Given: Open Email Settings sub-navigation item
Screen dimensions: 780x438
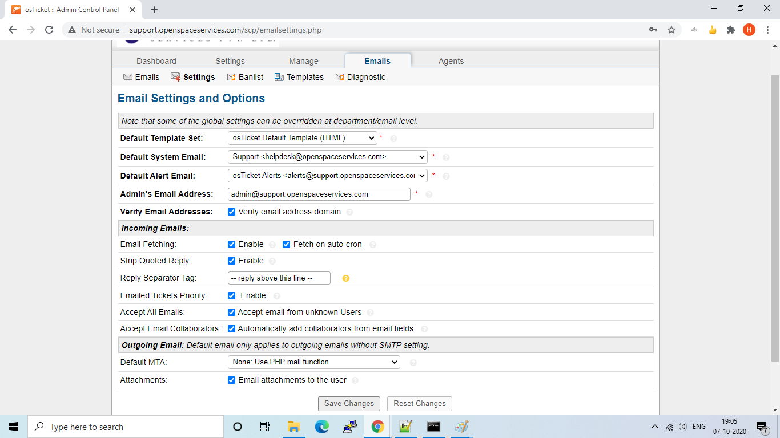Looking at the screenshot, I should [x=193, y=77].
